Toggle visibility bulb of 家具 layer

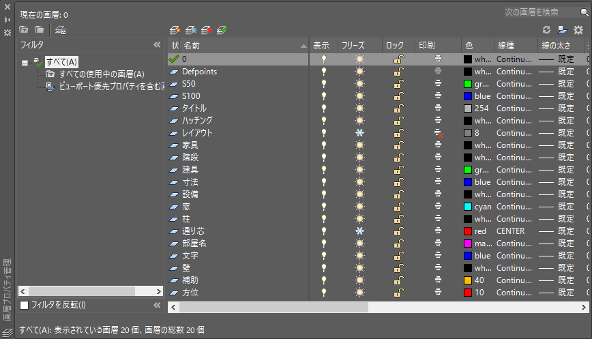(323, 145)
